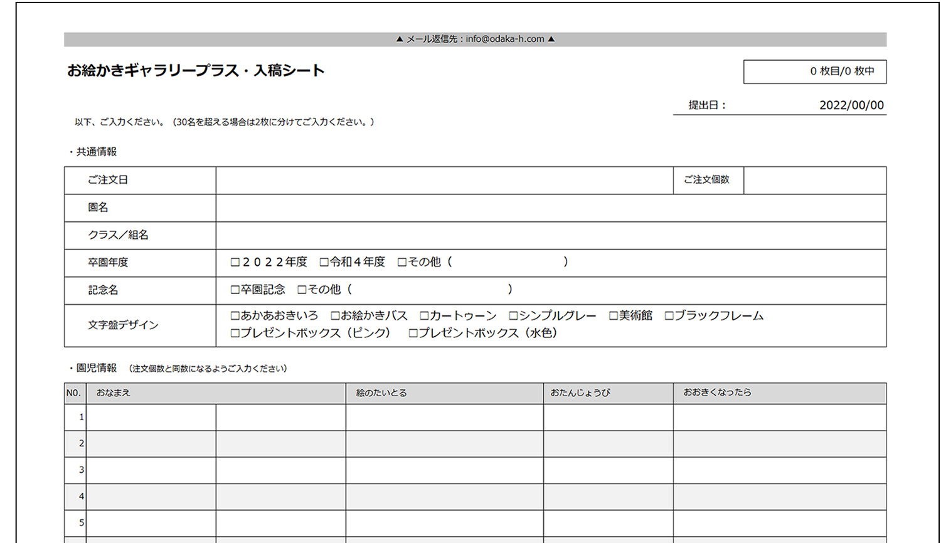Click the 園名 input cell
The height and width of the screenshot is (543, 941).
click(x=551, y=208)
